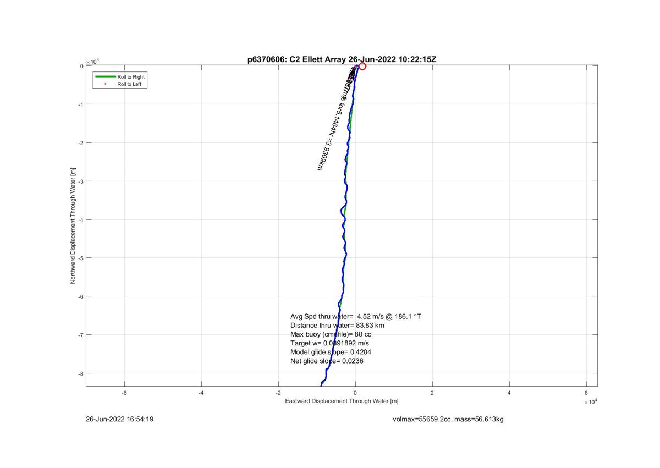
Task: Click northward axis tick label '-5'
Action: click(x=80, y=258)
